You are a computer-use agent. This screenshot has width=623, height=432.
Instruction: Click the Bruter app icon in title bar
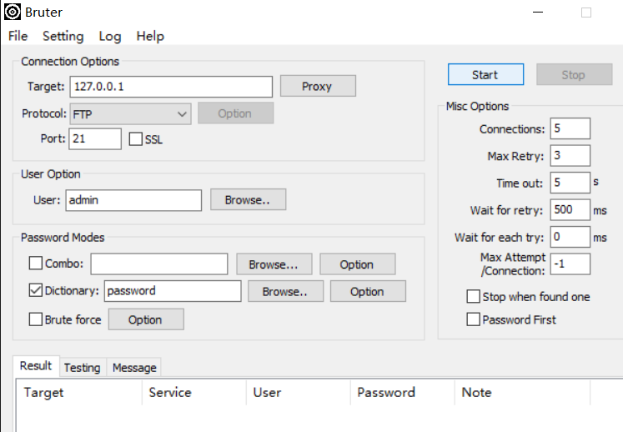pos(13,12)
